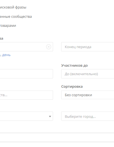Click the empty bar between the horizontal lines
The height and width of the screenshot is (147, 114).
57,138
